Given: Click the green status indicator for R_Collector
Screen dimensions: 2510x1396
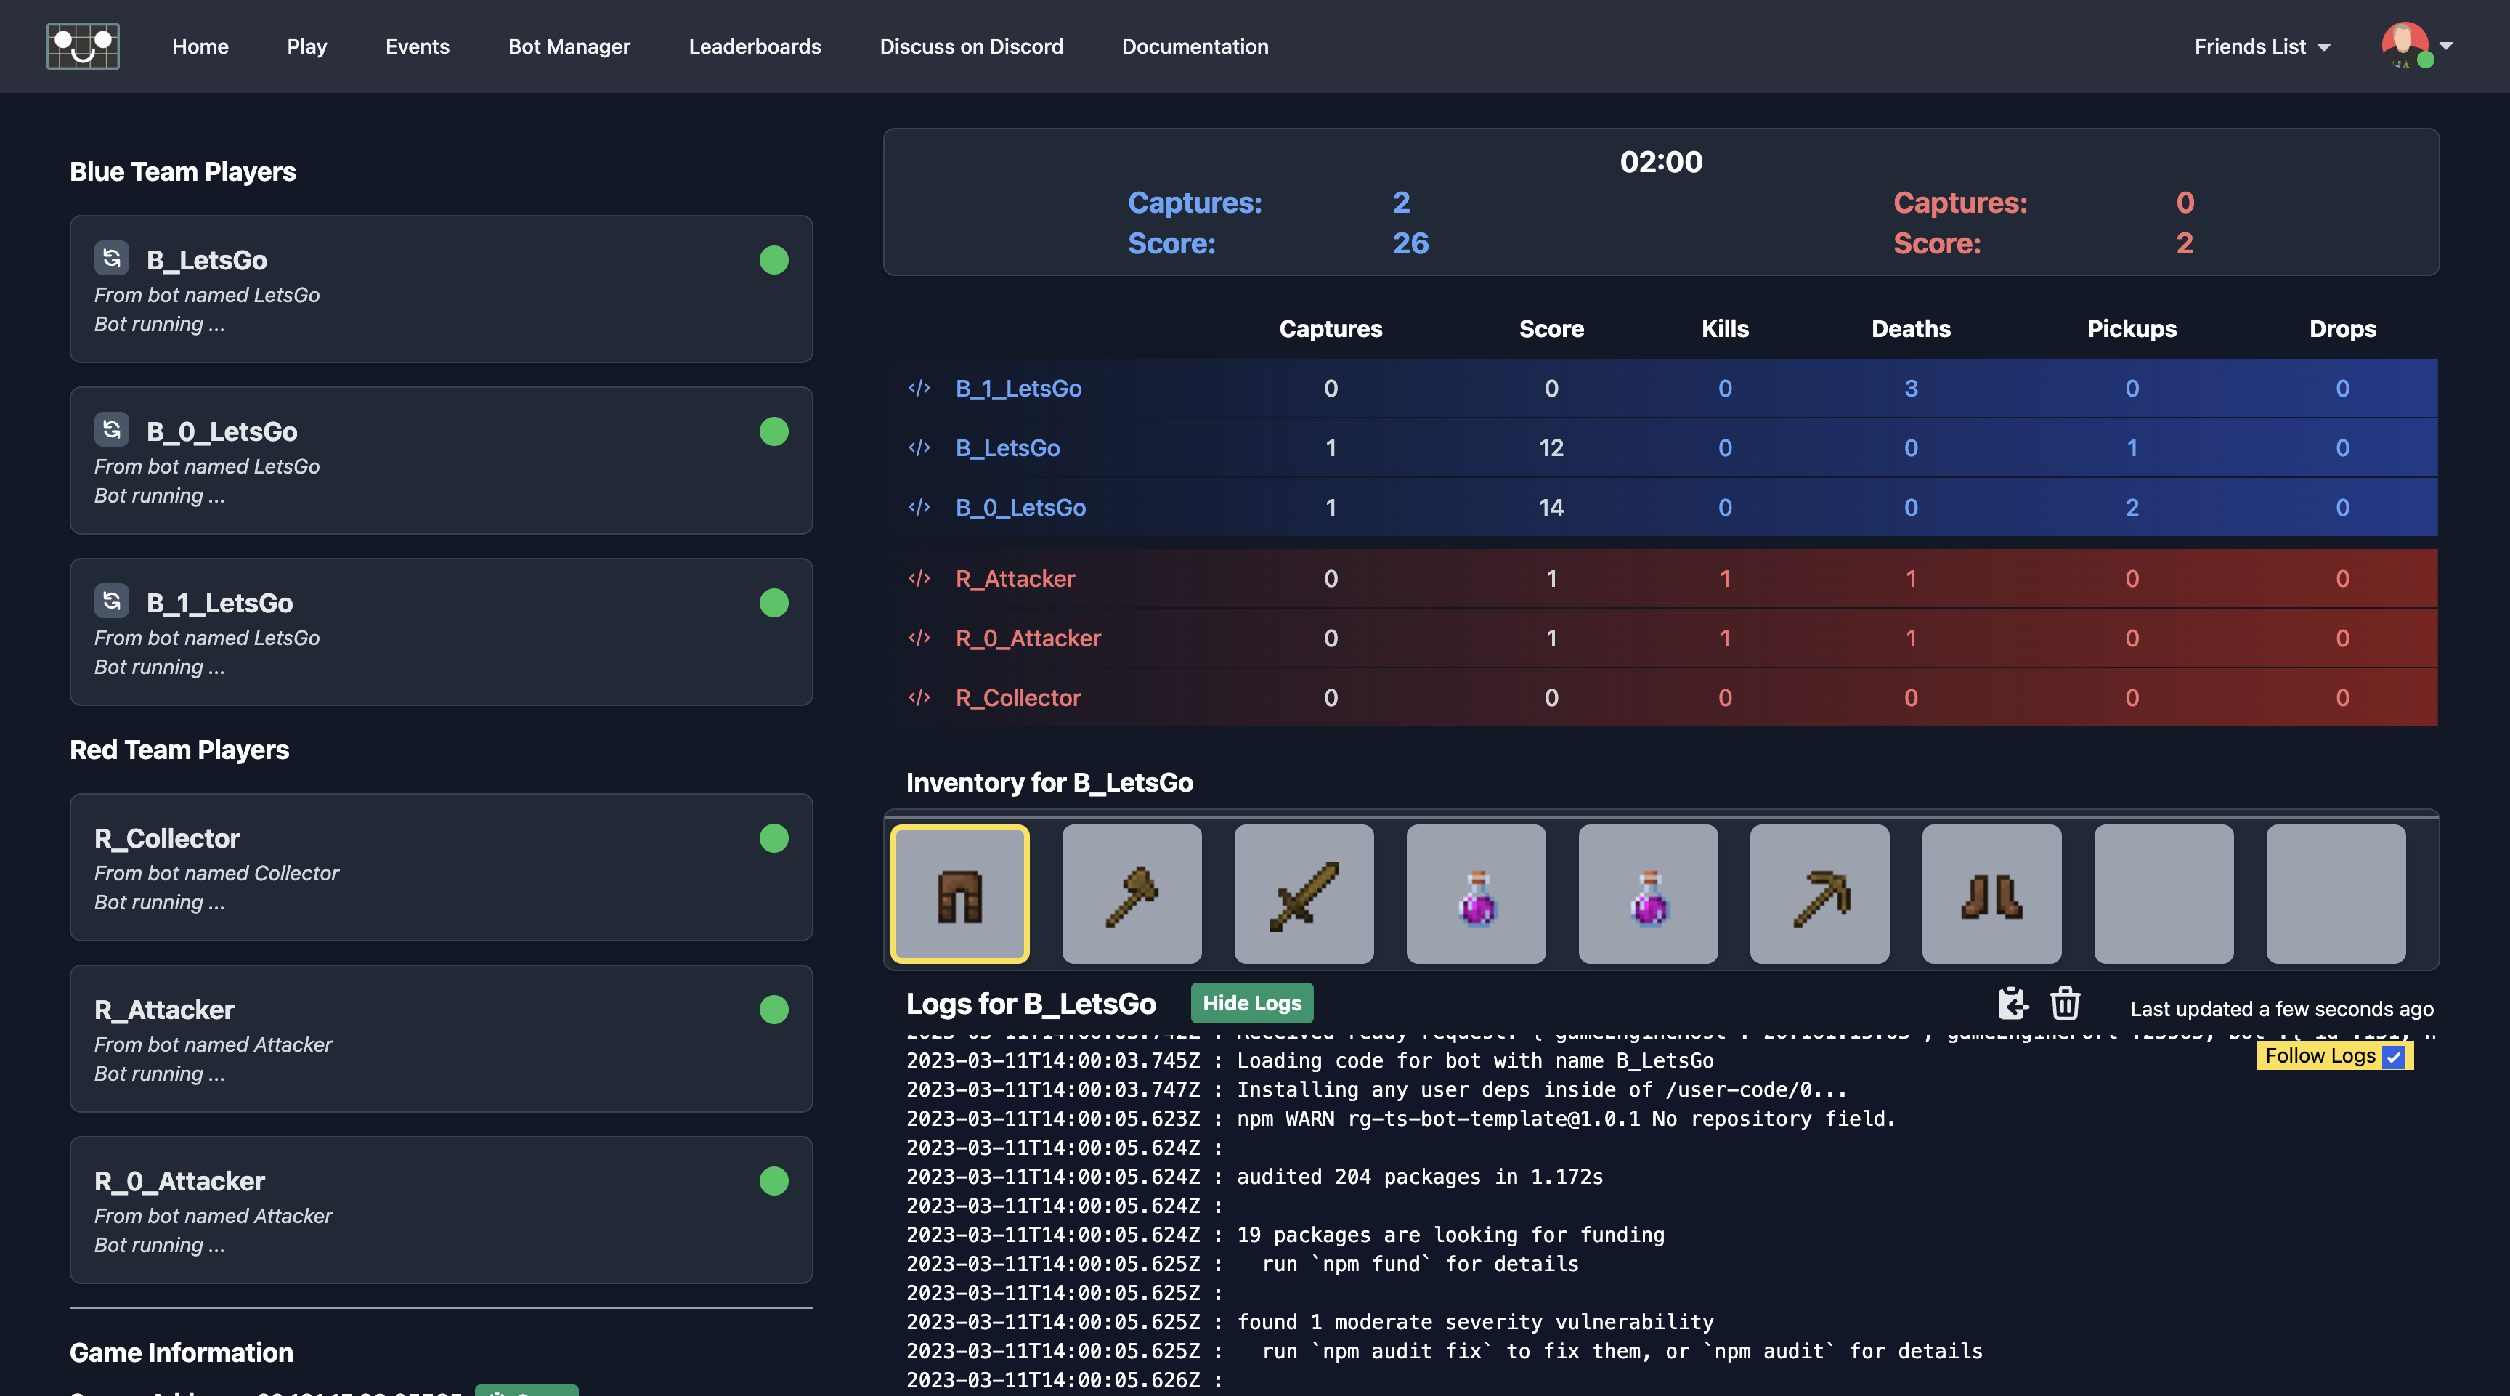Looking at the screenshot, I should [773, 837].
